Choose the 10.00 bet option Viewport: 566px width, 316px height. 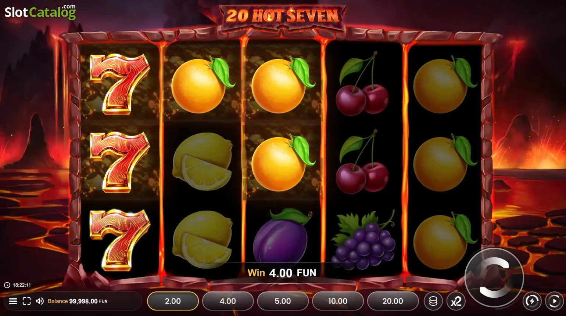click(x=338, y=301)
